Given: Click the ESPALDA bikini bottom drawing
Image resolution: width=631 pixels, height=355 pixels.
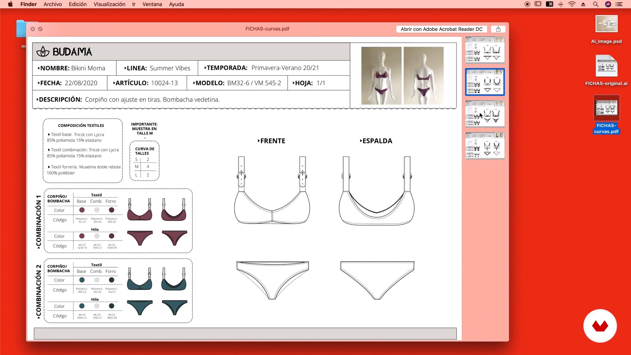Looking at the screenshot, I should (x=377, y=280).
